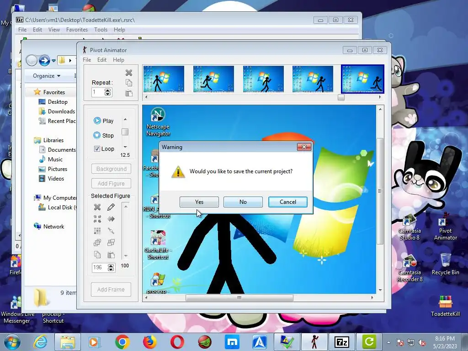Select the highlighted last frame thumbnail

click(x=362, y=79)
